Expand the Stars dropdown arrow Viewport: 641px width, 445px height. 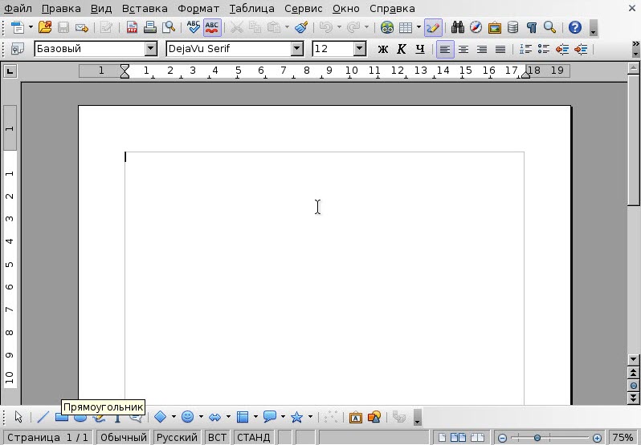click(x=310, y=417)
